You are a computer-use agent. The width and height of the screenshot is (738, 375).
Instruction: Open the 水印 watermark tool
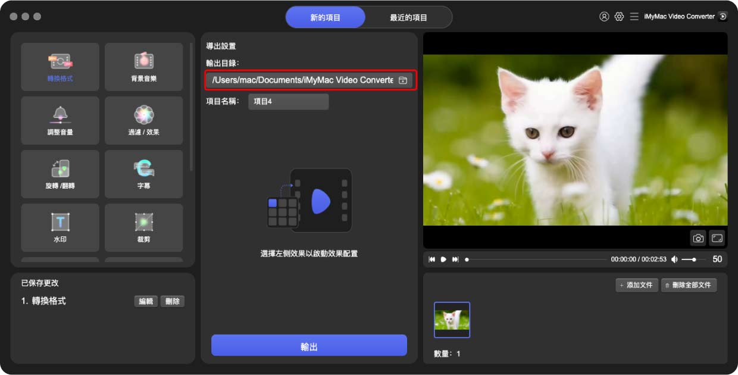pos(60,227)
